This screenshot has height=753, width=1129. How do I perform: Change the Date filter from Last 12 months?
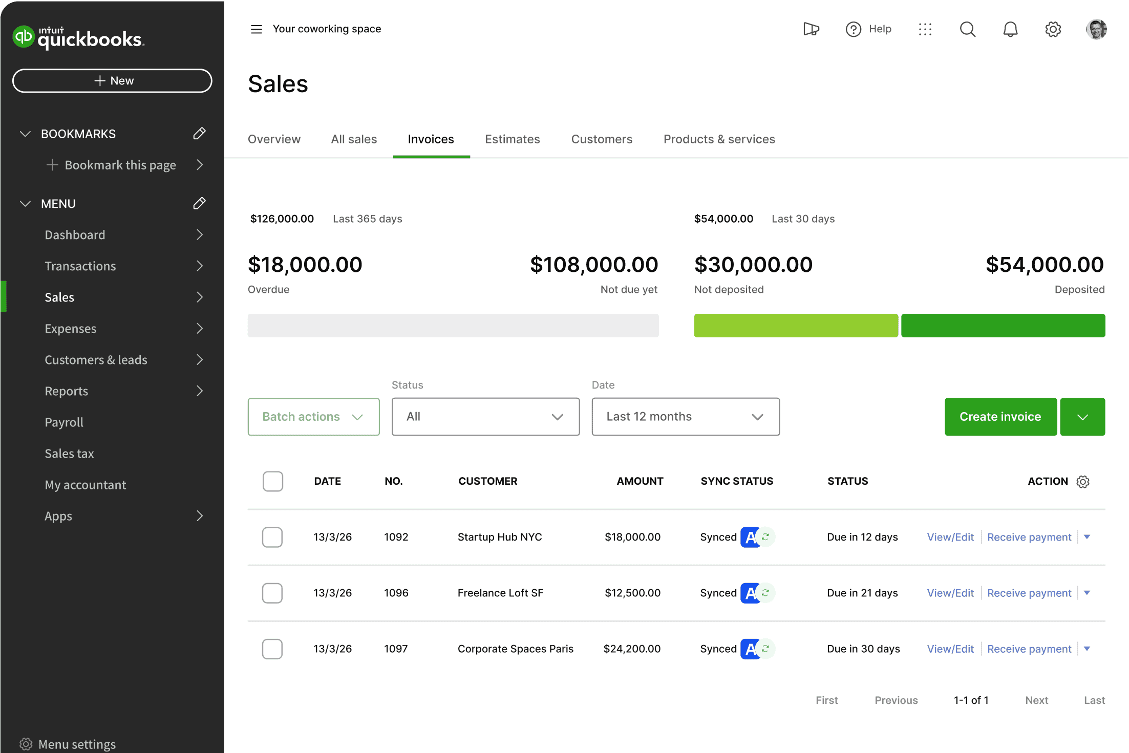click(685, 416)
